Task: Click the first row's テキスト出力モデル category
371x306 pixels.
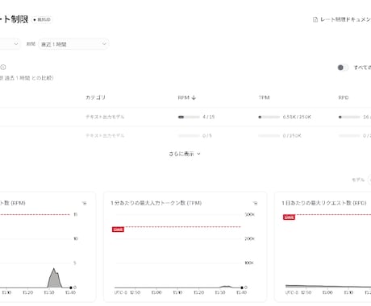Action: (105, 117)
